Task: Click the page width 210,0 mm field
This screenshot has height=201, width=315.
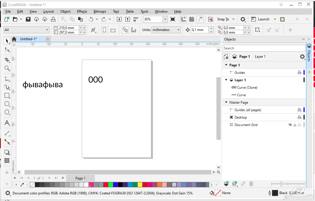Action: tap(68, 28)
